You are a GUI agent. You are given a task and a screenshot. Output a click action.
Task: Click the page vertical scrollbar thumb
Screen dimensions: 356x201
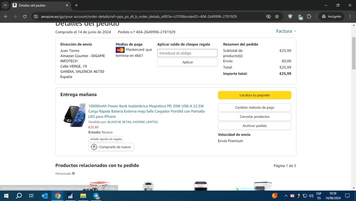(x=354, y=53)
